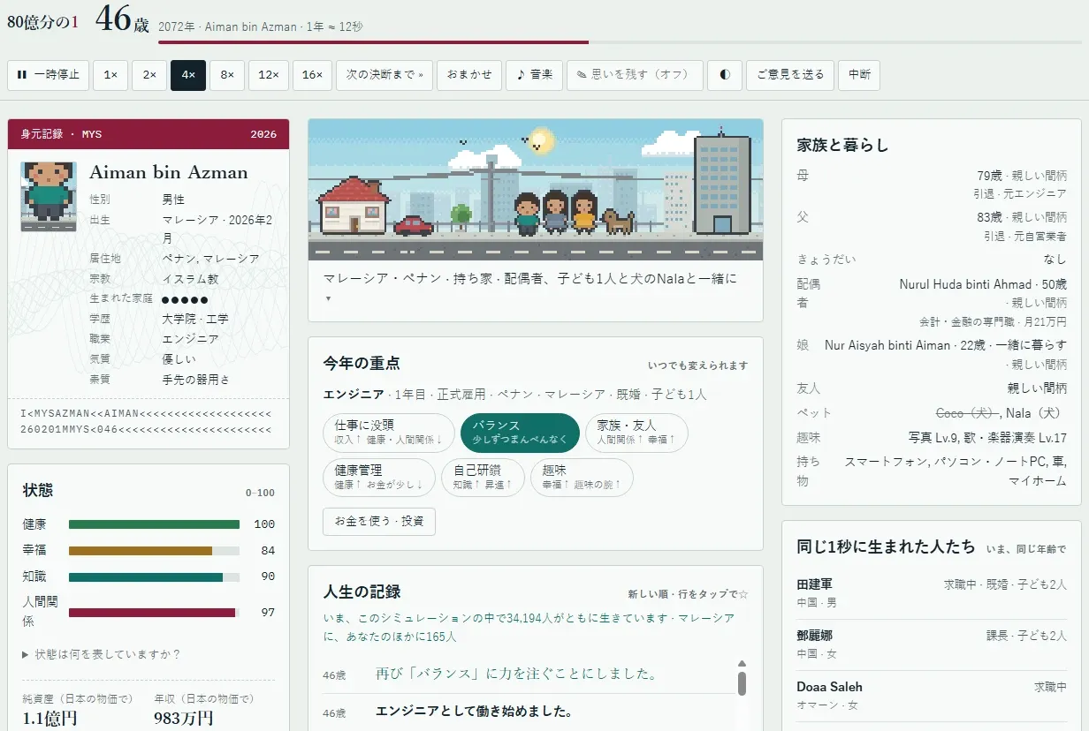Click the 幸福 status bar
1089x731 pixels.
(154, 551)
